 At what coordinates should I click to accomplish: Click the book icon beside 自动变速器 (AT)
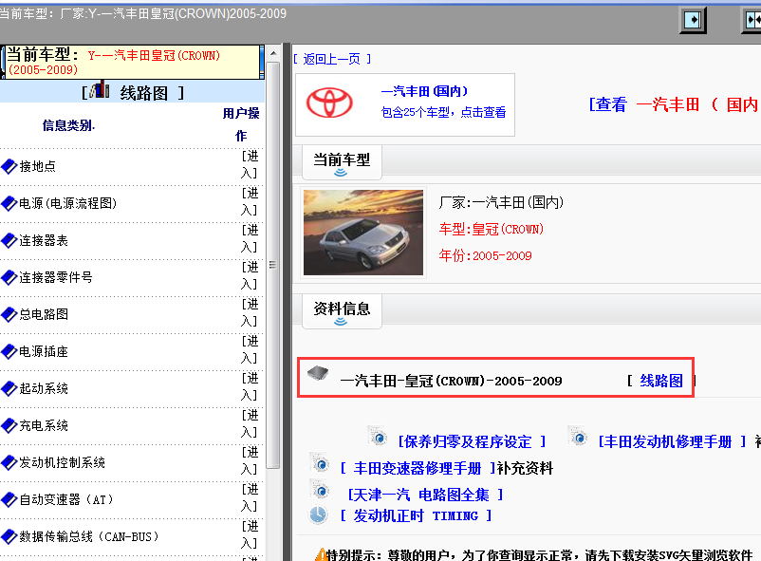9,500
